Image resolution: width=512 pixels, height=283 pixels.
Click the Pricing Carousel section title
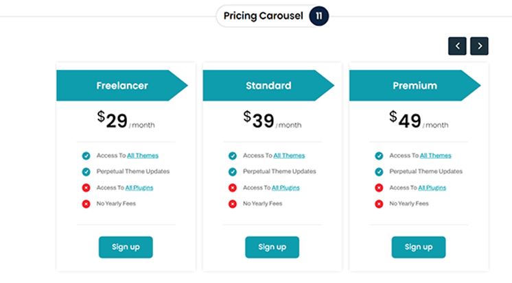tap(263, 16)
